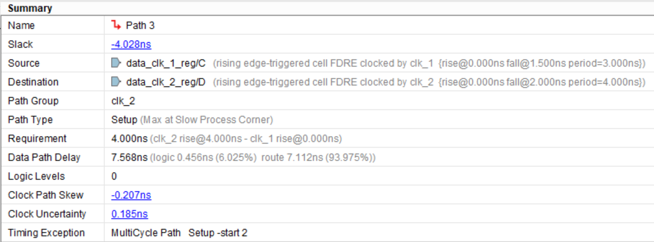
Task: Open the 0.185ns clock uncertainty link
Action: [130, 214]
